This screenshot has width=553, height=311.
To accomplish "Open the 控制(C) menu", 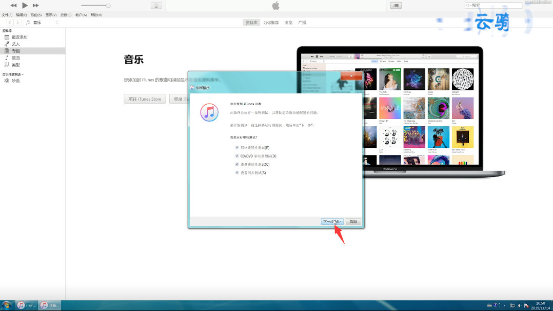I will click(x=66, y=15).
